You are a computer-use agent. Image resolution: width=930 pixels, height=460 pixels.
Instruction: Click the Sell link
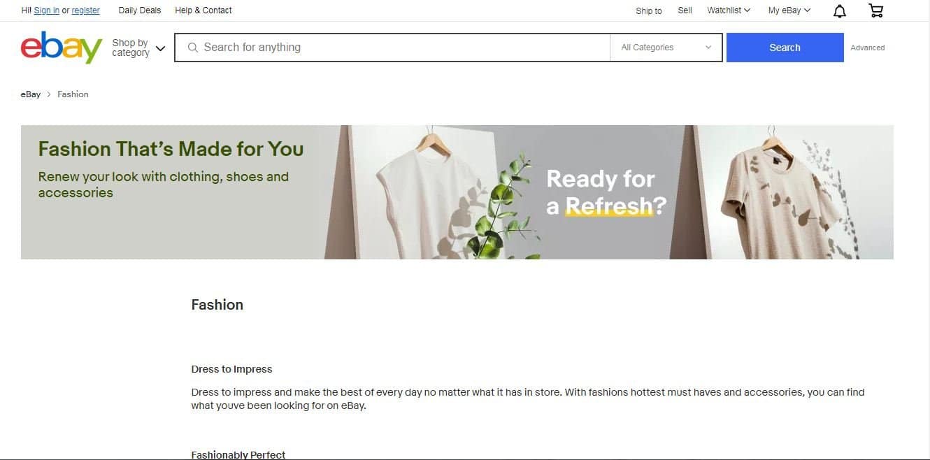pyautogui.click(x=685, y=10)
